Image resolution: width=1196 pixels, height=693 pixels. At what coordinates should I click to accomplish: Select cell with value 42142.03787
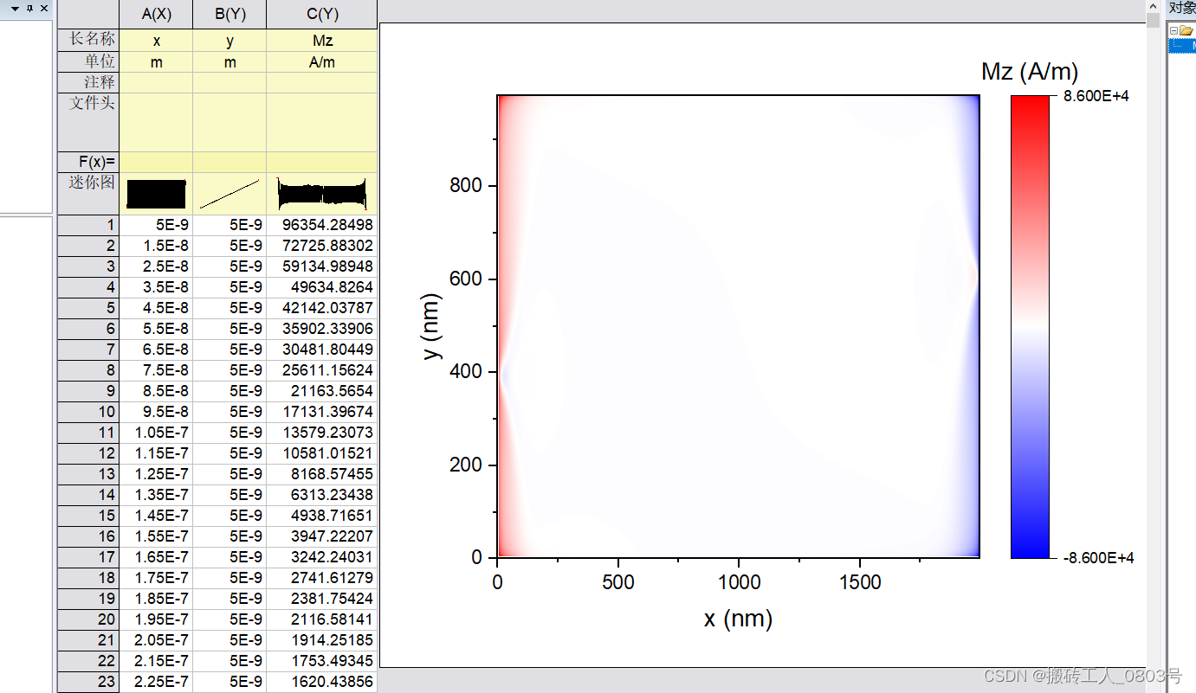coord(321,308)
